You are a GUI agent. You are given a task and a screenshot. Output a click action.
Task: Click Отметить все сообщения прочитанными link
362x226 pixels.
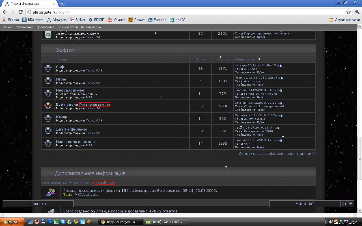coord(276,154)
